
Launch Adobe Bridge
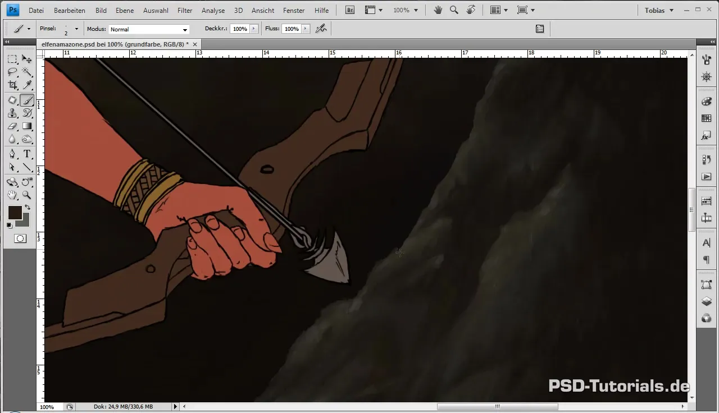tap(349, 10)
